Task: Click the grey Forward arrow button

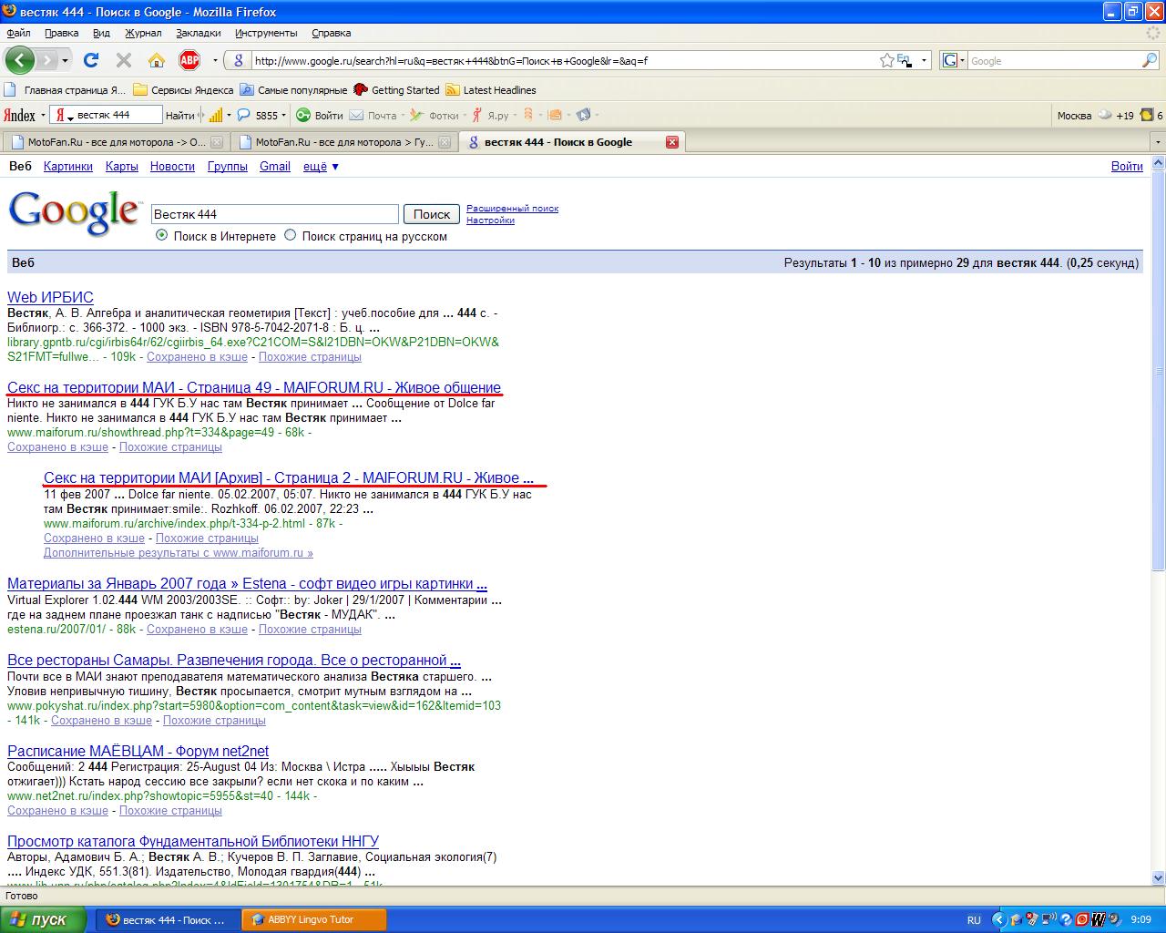Action: 48,60
